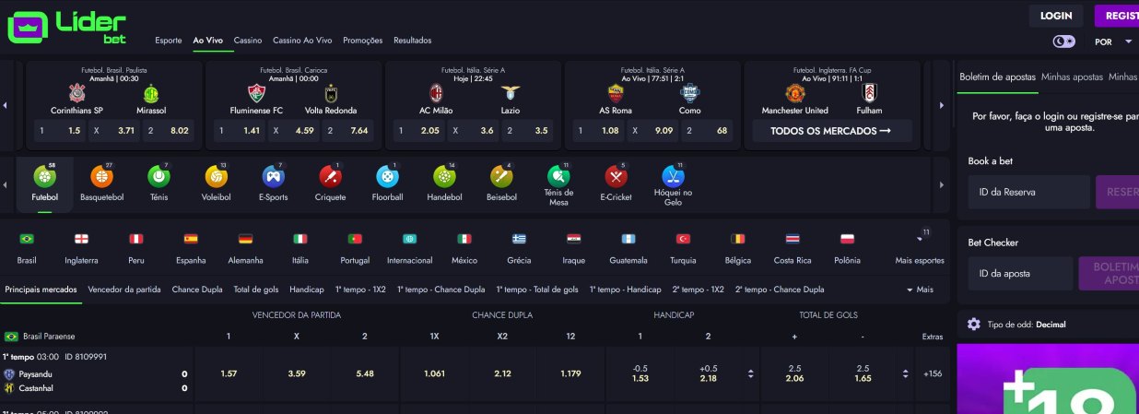
Task: Move sports list left with arrow
Action: 6,184
